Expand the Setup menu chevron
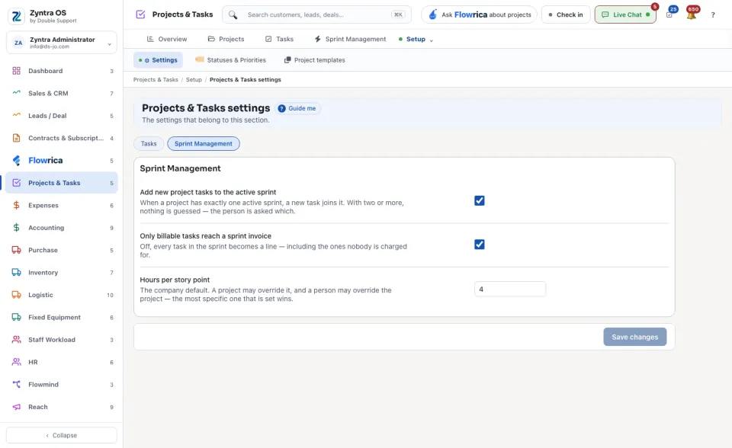 (x=432, y=40)
